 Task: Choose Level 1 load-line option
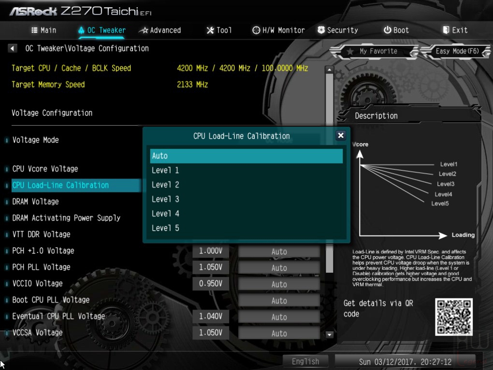pyautogui.click(x=246, y=171)
